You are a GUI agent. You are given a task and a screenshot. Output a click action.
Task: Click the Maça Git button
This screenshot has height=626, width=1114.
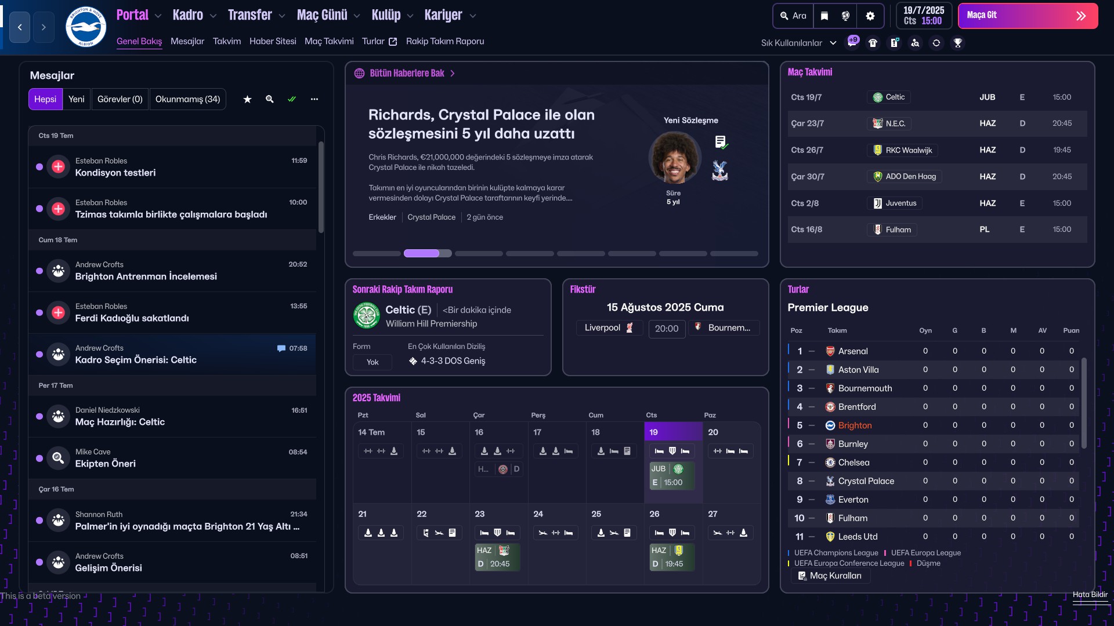pos(1028,16)
